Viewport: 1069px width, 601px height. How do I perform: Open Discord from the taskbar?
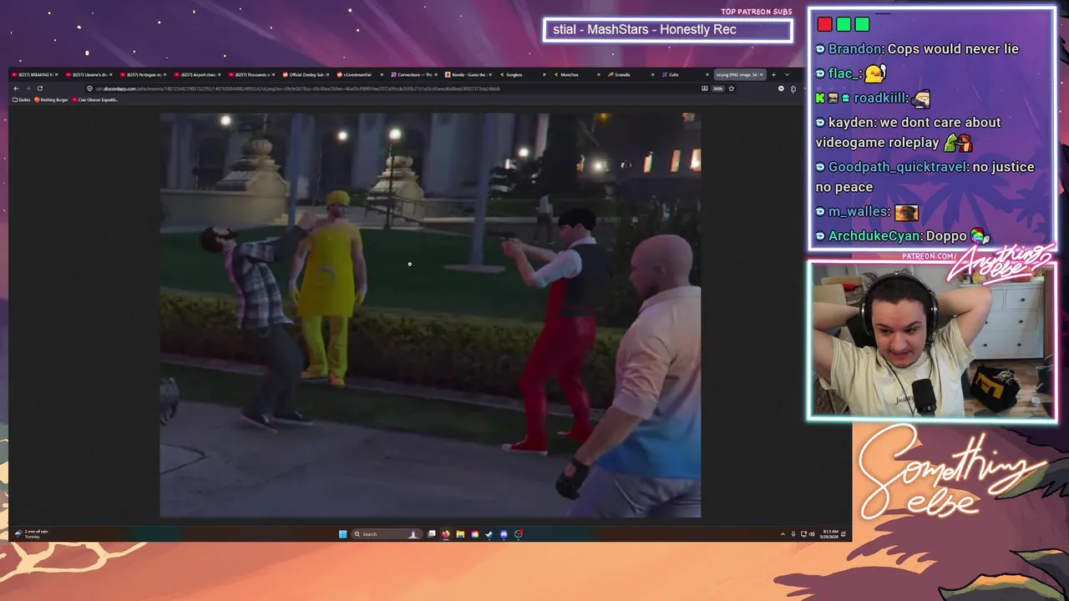tap(504, 534)
